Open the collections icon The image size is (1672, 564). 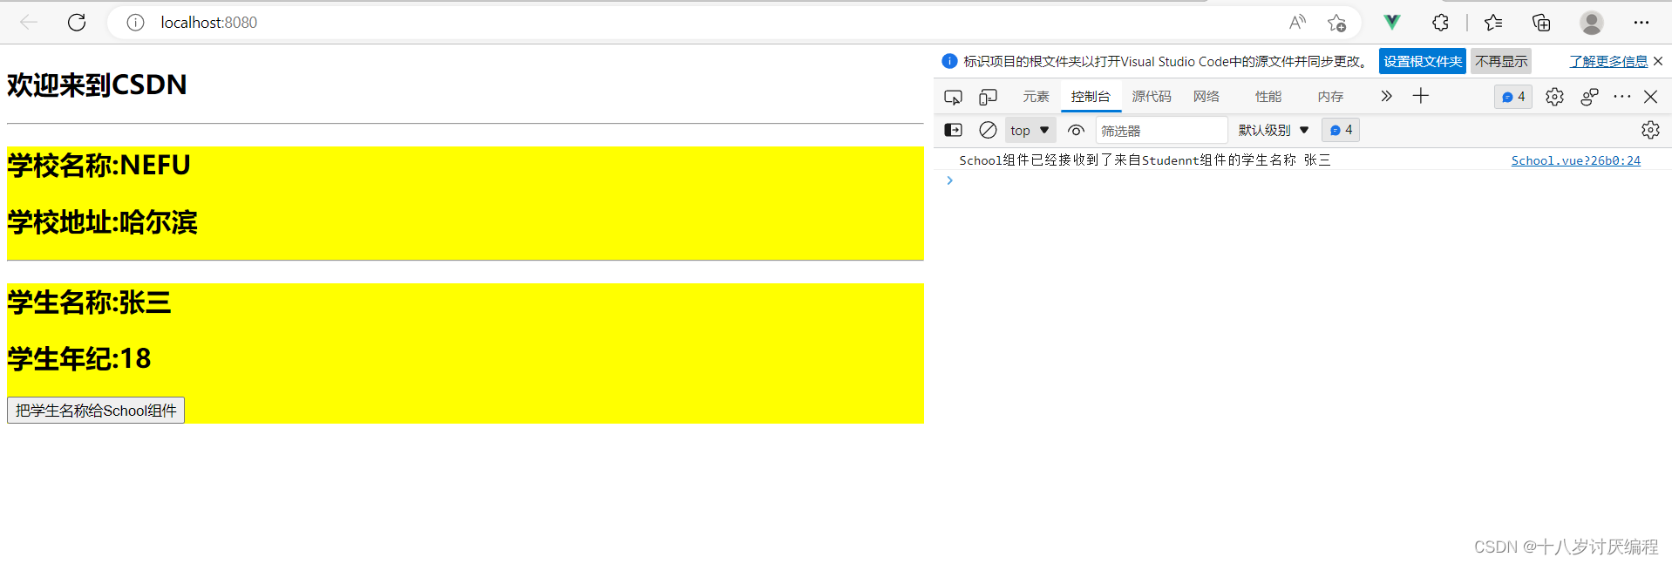pos(1541,23)
